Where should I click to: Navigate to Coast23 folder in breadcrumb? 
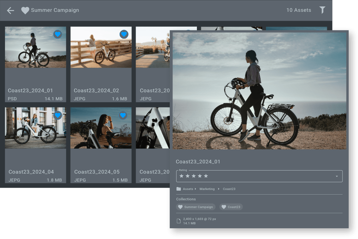pos(229,189)
